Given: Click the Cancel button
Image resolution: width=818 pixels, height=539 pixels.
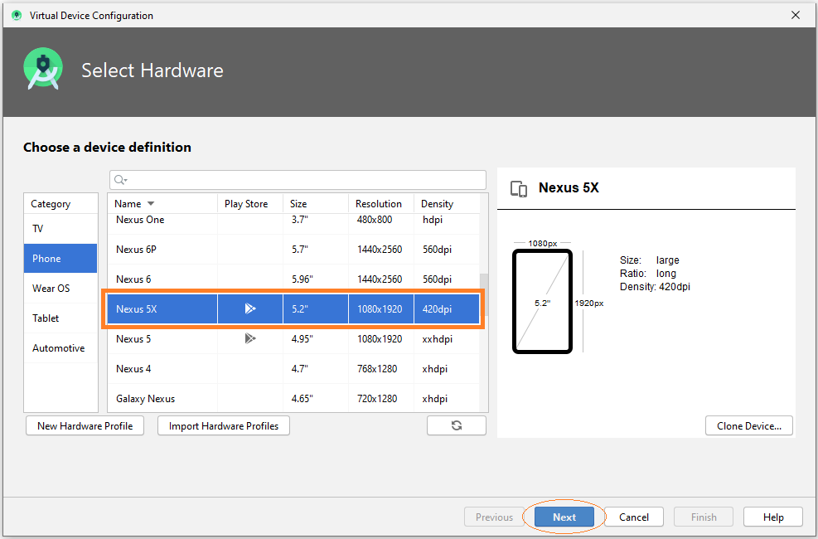Looking at the screenshot, I should [x=634, y=517].
